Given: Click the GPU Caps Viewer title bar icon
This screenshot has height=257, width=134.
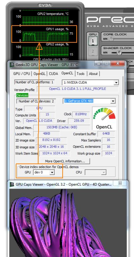Looking at the screenshot, I should point(12,65).
